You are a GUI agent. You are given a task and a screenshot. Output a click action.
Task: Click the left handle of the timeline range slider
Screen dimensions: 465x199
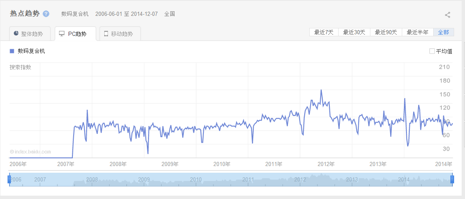(x=9, y=179)
